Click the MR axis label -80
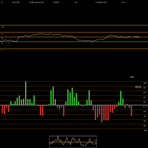 (x=144, y=126)
